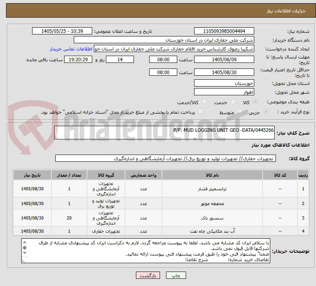
Task: Click the اطلاعات کالاهای مورد نیاز heading
Action: [x=280, y=145]
